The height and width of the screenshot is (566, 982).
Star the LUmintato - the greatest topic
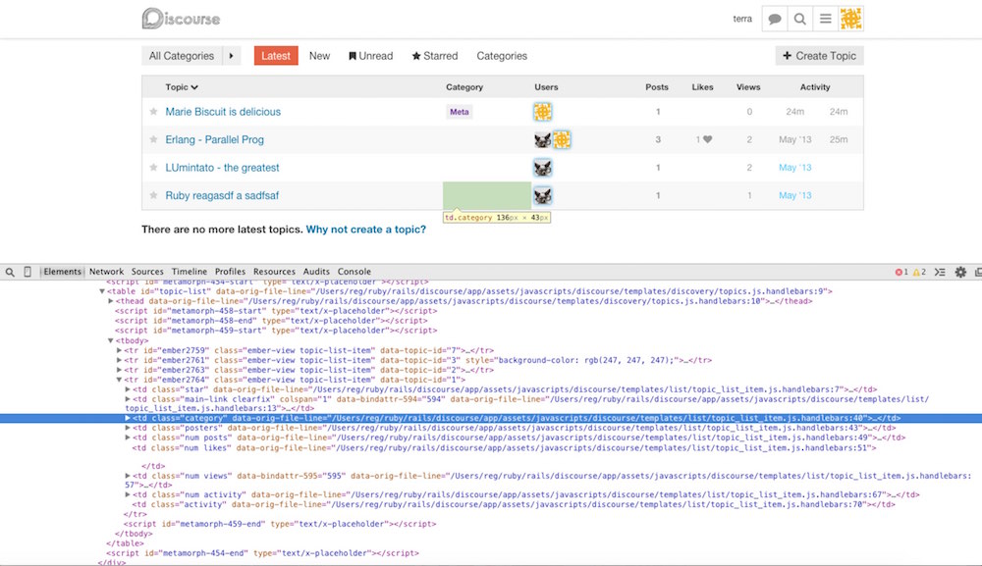(x=153, y=167)
